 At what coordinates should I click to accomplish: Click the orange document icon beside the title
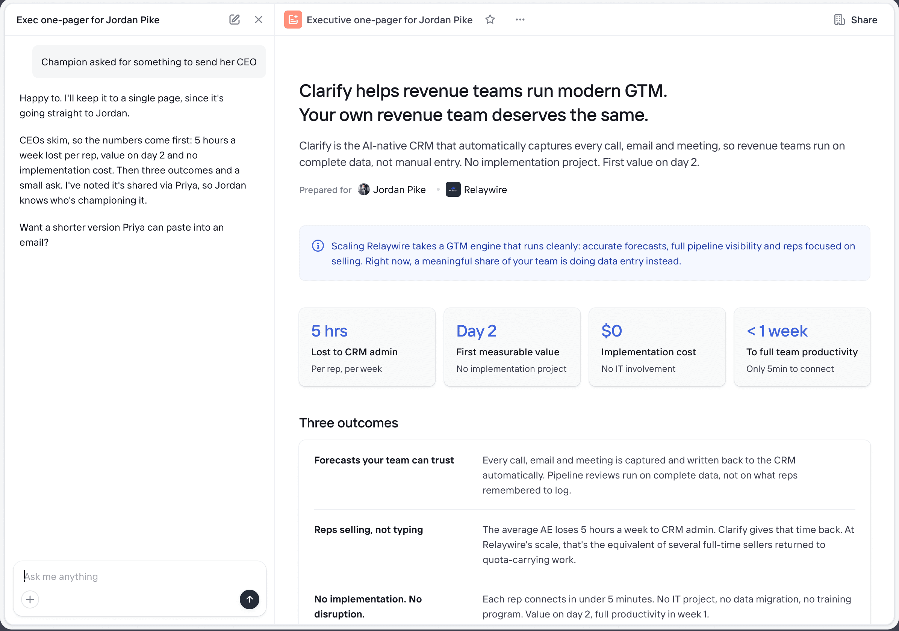(x=293, y=20)
